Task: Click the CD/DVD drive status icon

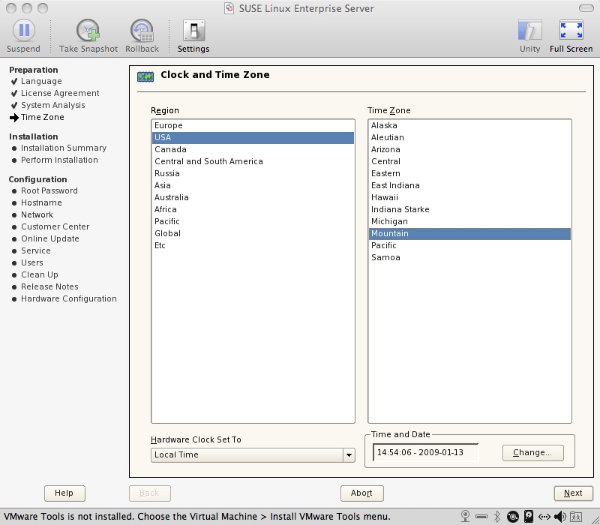Action: 513,517
